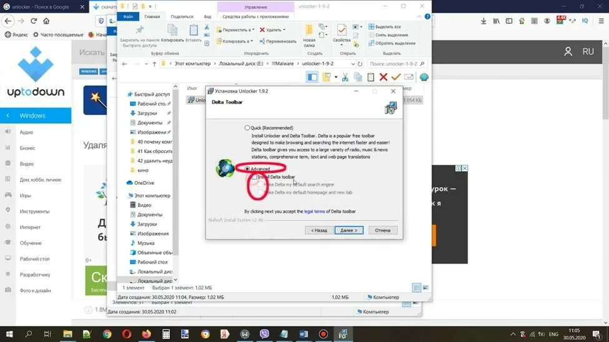The width and height of the screenshot is (609, 342).
Task: Select Быстрый доступ in navigation pane
Action: [x=149, y=94]
